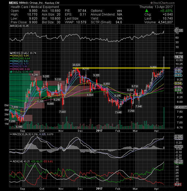
Task: Click the 9.110 price label
Action: point(58,79)
